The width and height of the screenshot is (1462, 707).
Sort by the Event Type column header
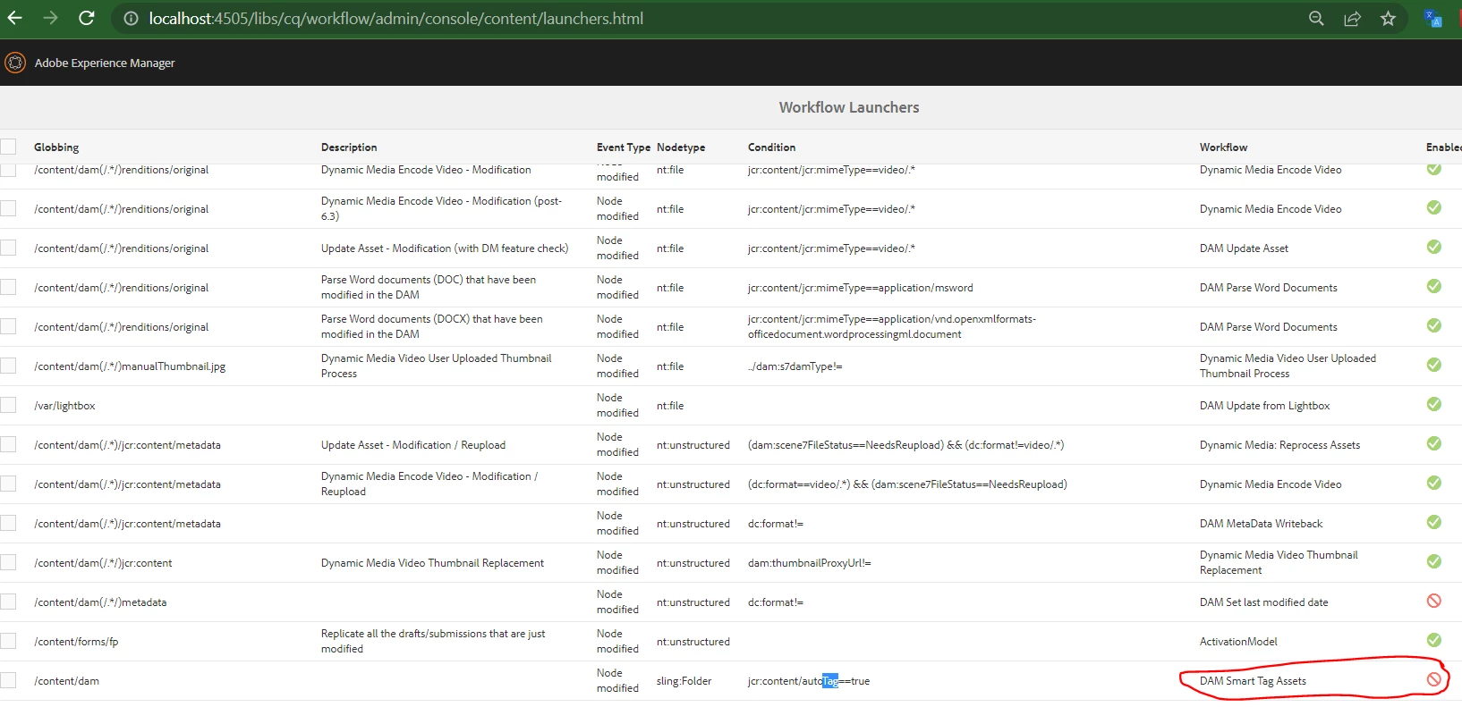click(624, 147)
